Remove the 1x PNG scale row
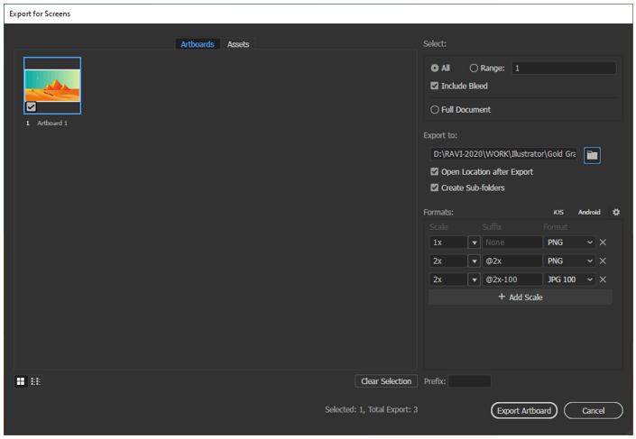The height and width of the screenshot is (439, 636). click(603, 242)
